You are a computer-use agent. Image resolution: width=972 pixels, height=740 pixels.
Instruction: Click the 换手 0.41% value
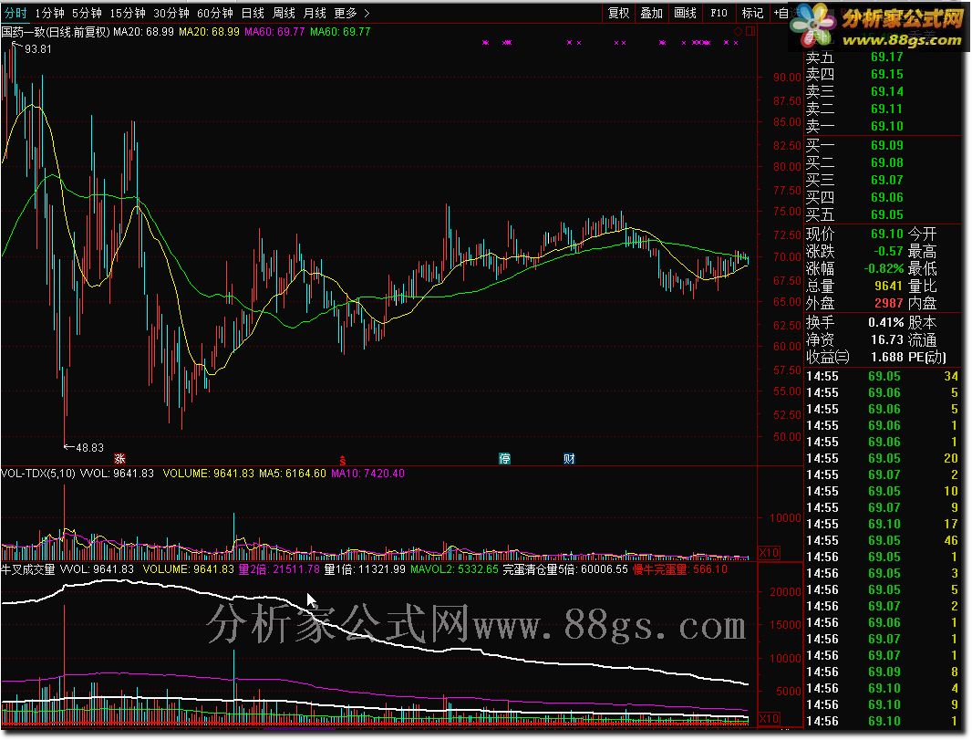pyautogui.click(x=886, y=322)
